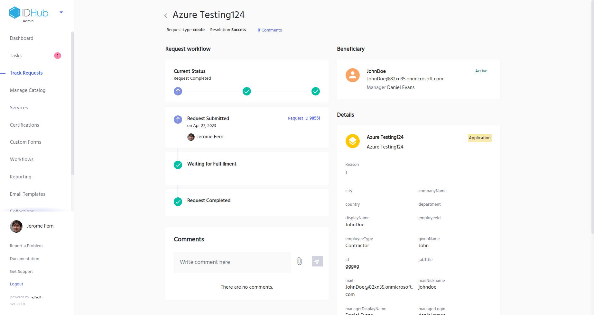This screenshot has height=315, width=594.
Task: Click the JohnDoe beneficiary avatar icon
Action: pyautogui.click(x=352, y=75)
